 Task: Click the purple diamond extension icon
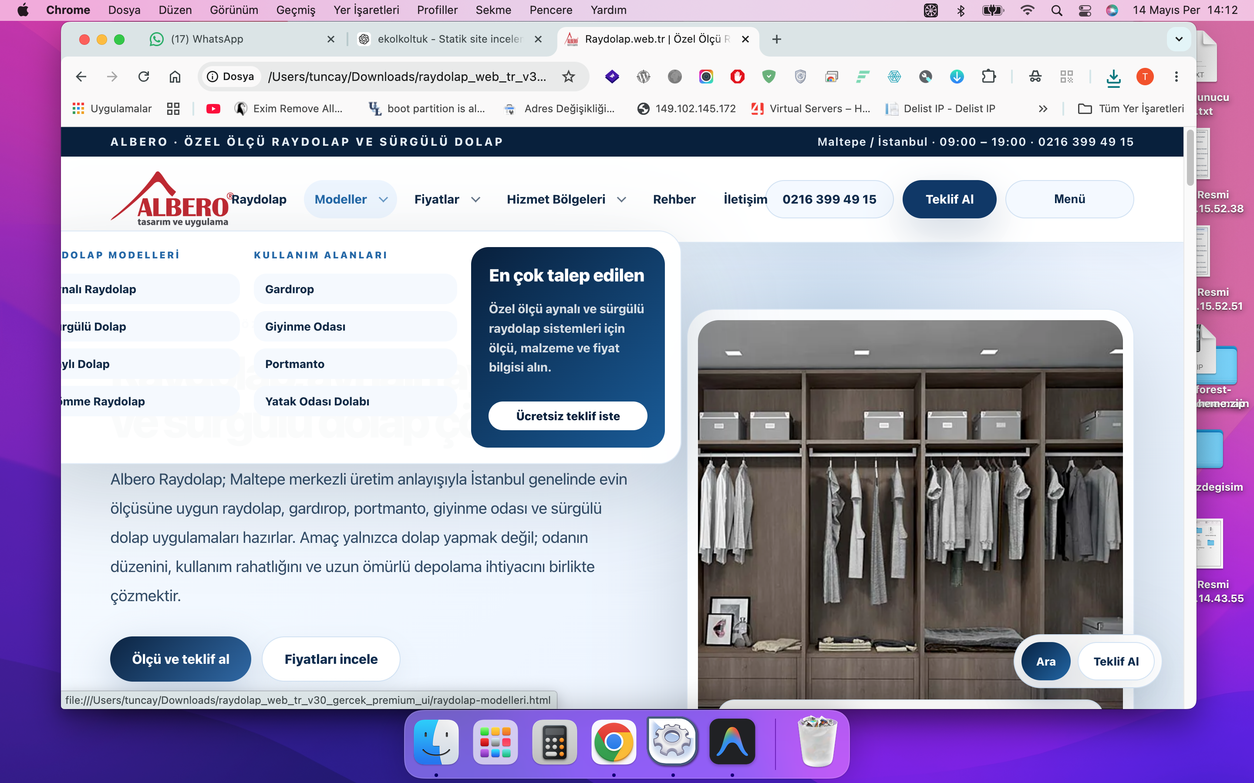pos(612,77)
